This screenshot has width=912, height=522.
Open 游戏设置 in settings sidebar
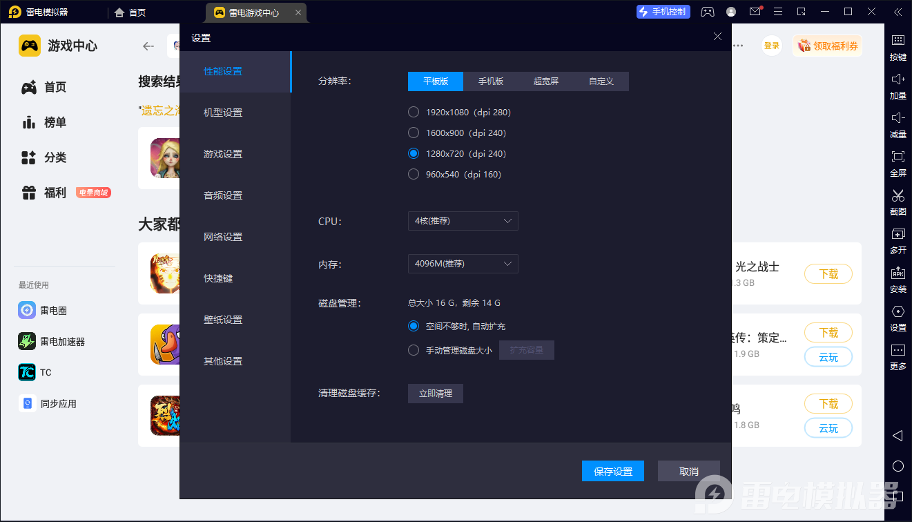pos(223,154)
